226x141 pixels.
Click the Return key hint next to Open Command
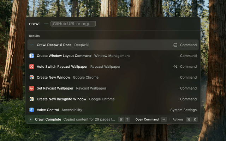click(164, 119)
